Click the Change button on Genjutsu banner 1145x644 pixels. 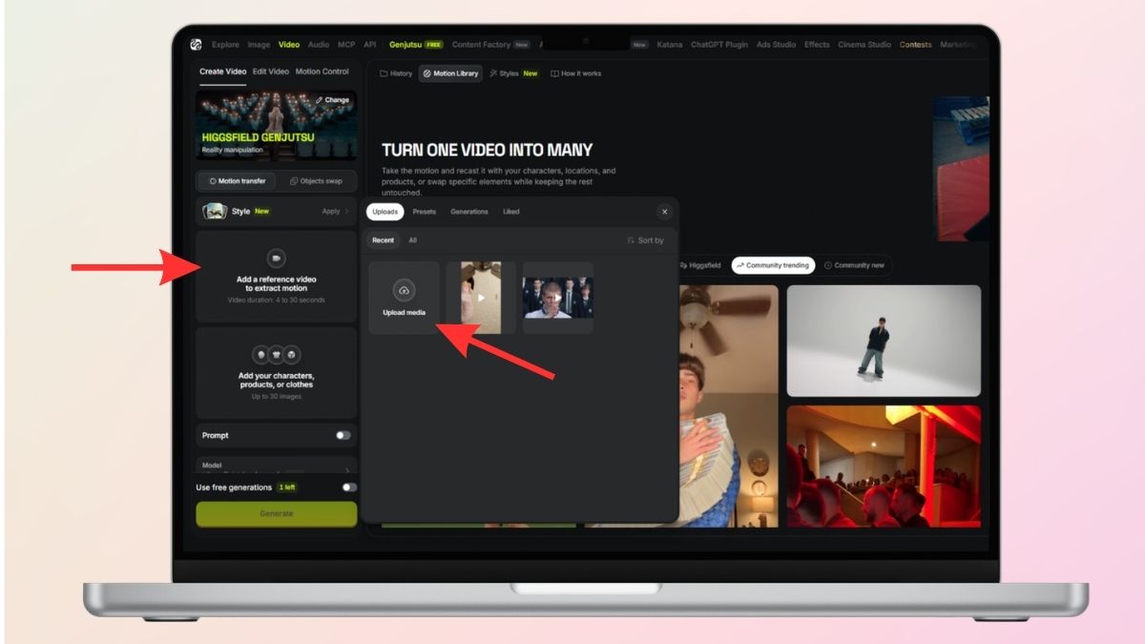point(332,100)
